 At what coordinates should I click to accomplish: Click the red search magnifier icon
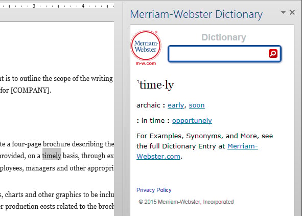(x=273, y=53)
